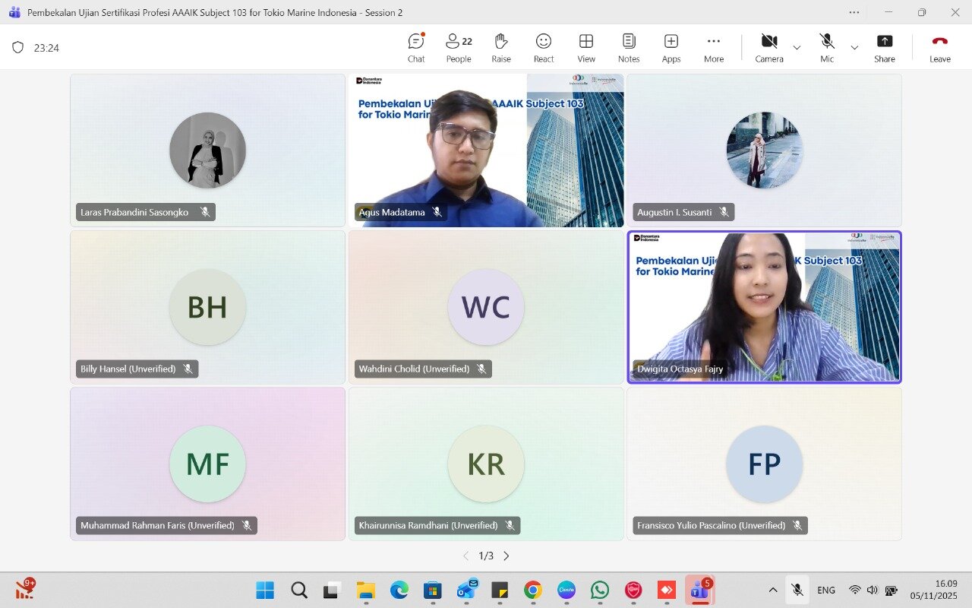
Task: Show the People participants list
Action: (x=458, y=47)
